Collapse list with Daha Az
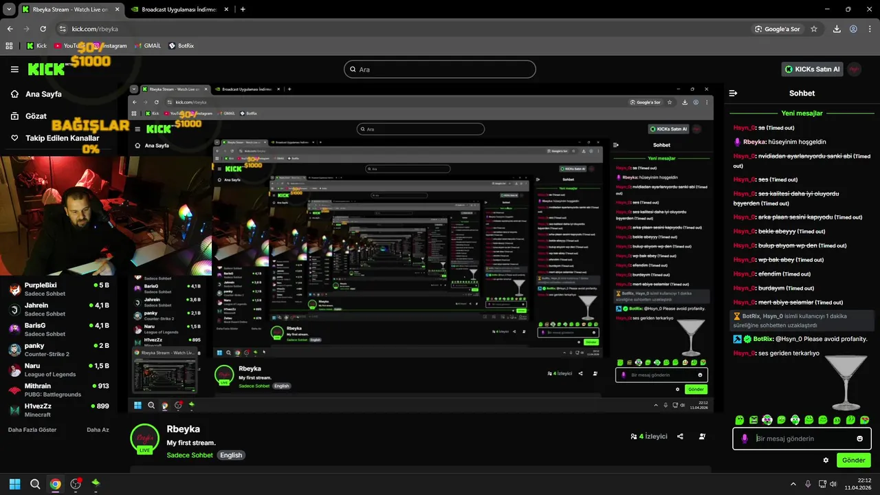The width and height of the screenshot is (880, 495). coord(98,430)
